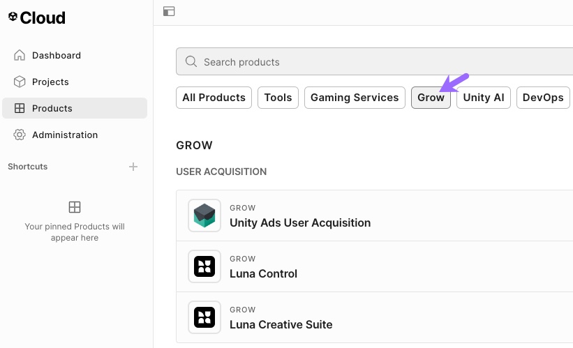This screenshot has height=348, width=573.
Task: Click the pinned products placeholder grid icon
Action: coord(75,207)
